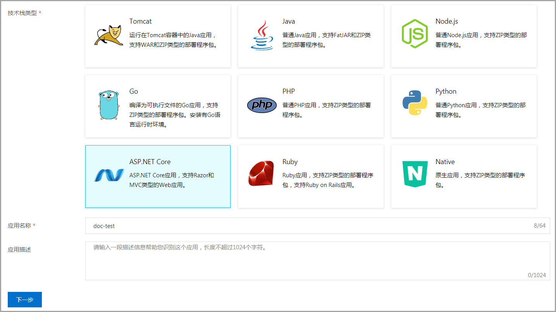Click the PHP oval logo
This screenshot has height=312, width=556.
pos(262,105)
